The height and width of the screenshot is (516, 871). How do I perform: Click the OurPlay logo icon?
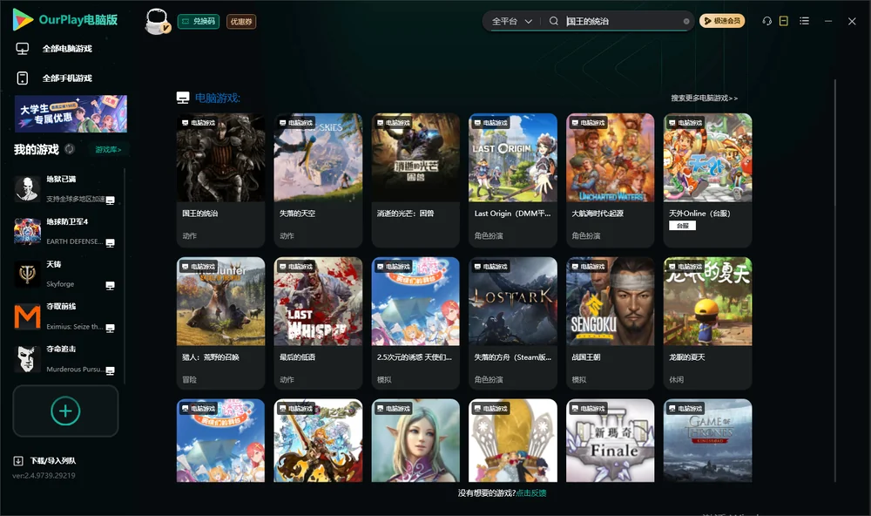click(x=23, y=19)
